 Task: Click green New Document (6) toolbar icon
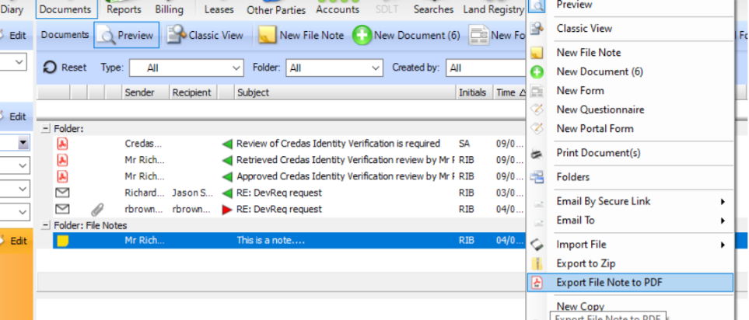point(362,35)
